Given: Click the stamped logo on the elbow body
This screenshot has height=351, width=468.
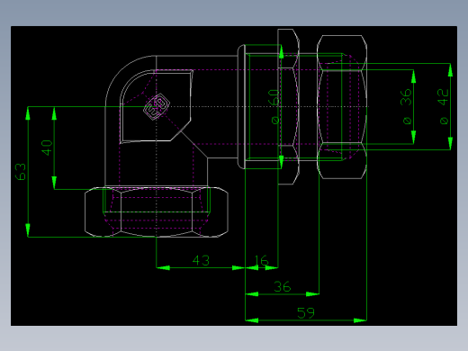Looking at the screenshot, I should 157,106.
